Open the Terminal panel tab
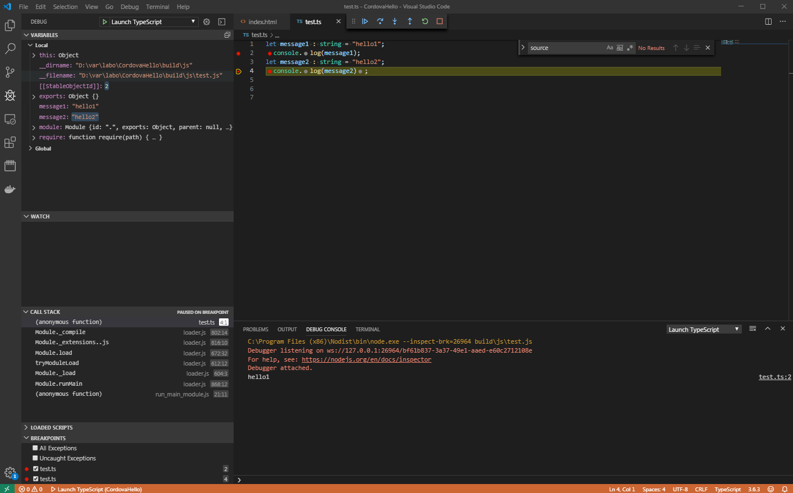 pos(367,329)
